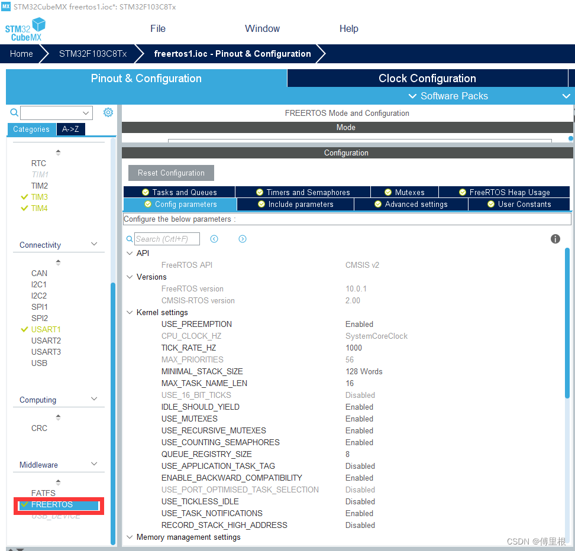Viewport: 575px width, 551px height.
Task: Go to the previous search result arrow
Action: point(214,239)
